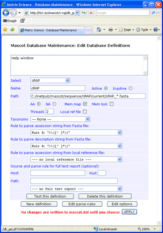Open the Fasta accession parse rule dropdown
Image resolution: width=163 pixels, height=233 pixels.
click(x=76, y=132)
